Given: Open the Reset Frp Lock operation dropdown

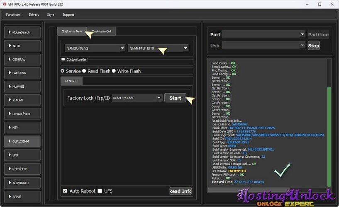Looking at the screenshot, I should (137, 98).
